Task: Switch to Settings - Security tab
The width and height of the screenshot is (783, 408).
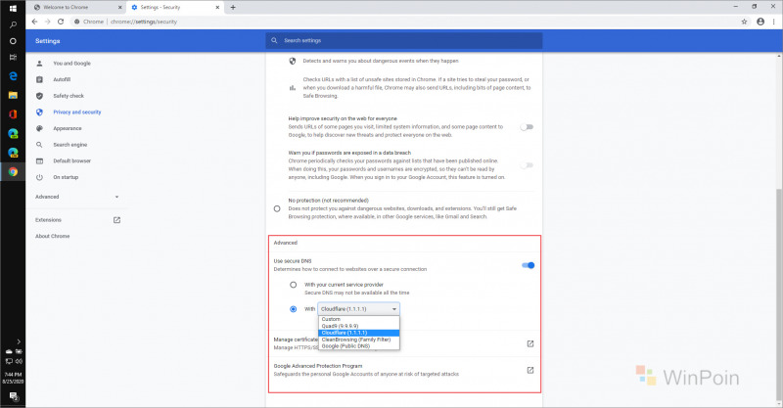Action: (175, 8)
